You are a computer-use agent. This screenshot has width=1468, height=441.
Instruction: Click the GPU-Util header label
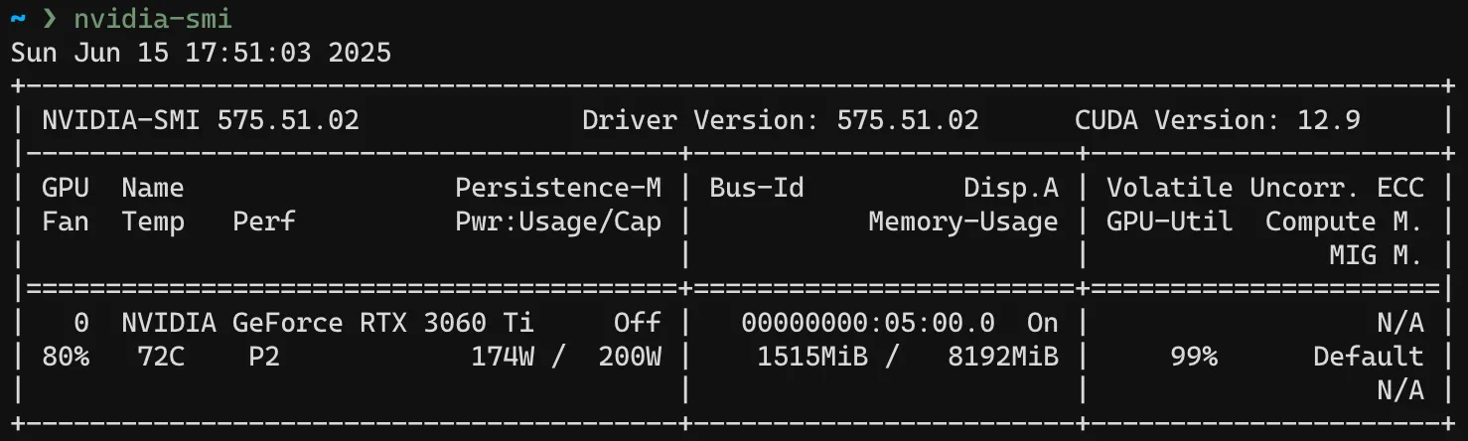(1170, 221)
